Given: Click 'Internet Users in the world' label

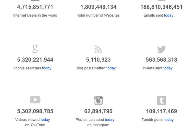Looking at the screenshot, I should (x=35, y=15).
